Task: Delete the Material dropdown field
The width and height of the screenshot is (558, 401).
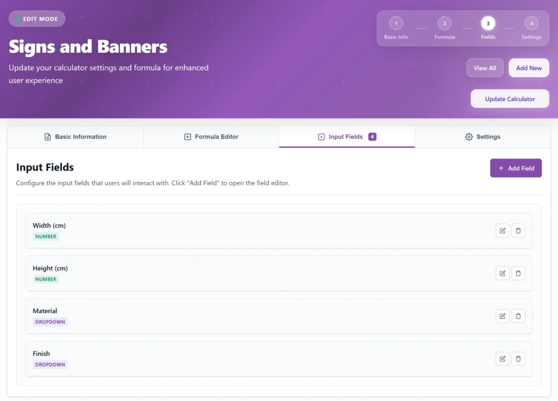Action: click(x=518, y=316)
